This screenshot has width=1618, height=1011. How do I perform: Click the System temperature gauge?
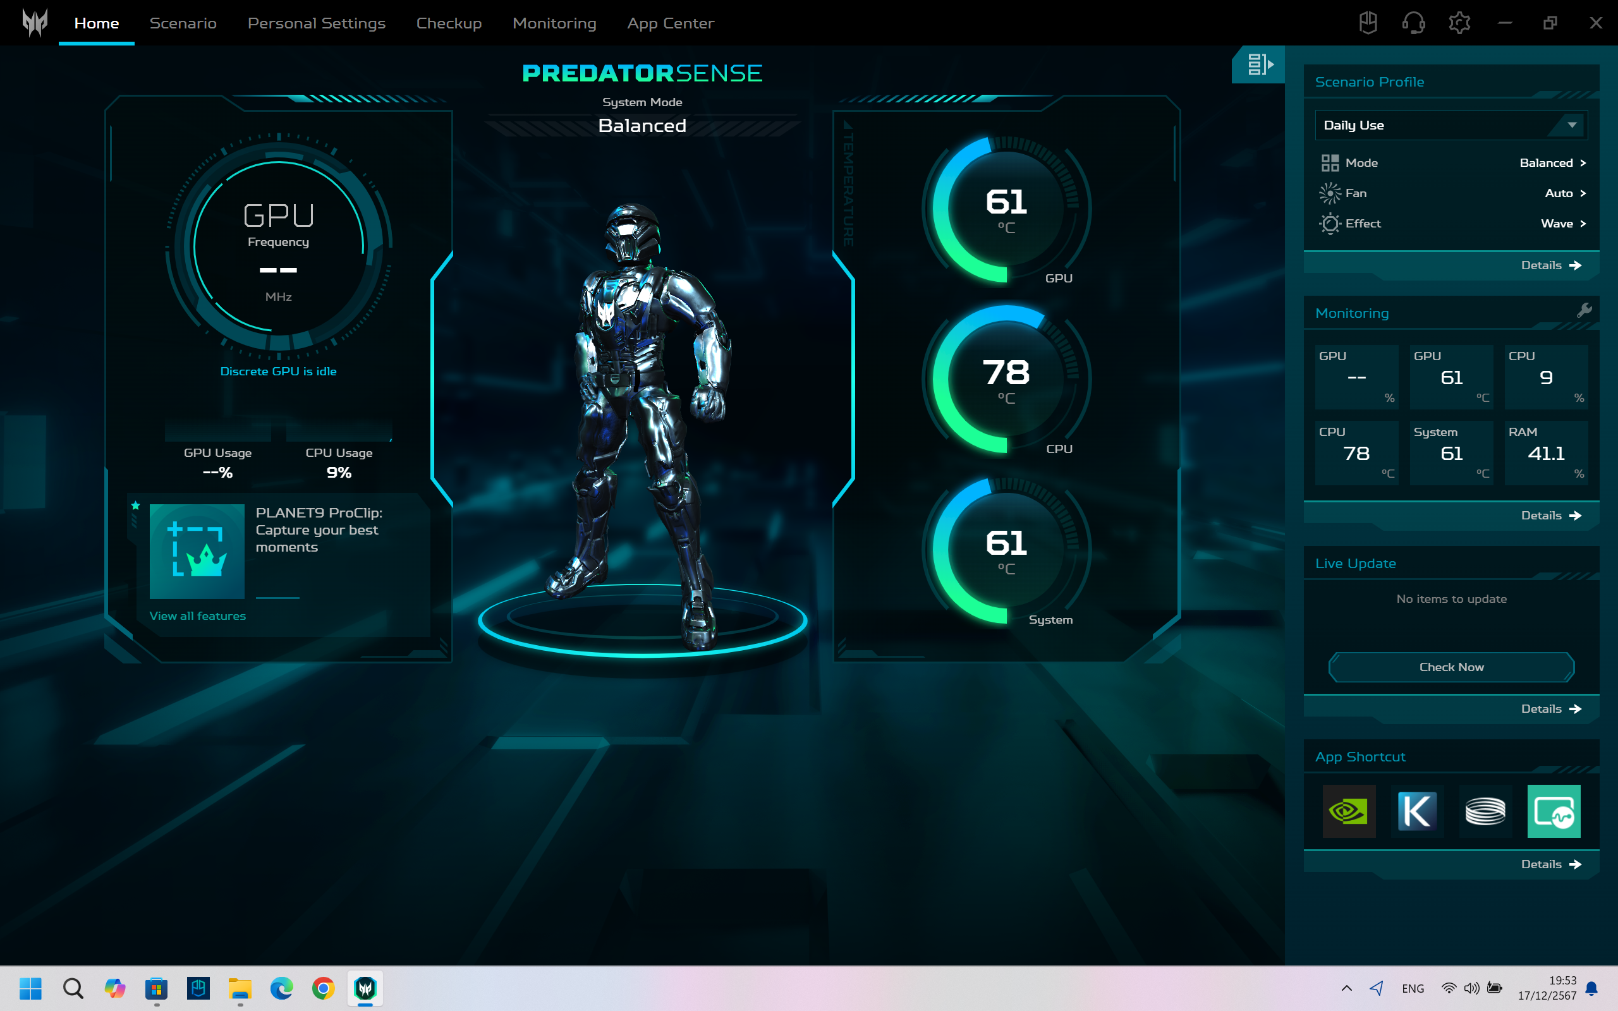tap(1006, 550)
